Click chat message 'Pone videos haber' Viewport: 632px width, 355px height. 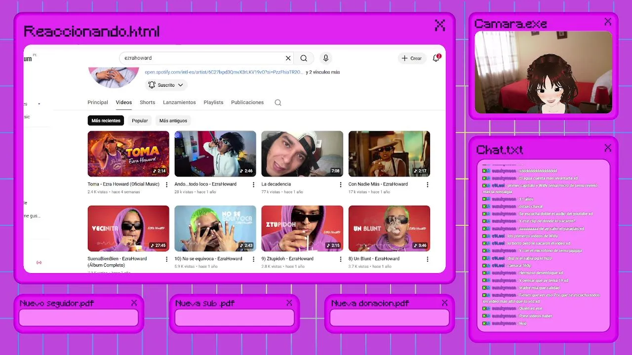535,316
